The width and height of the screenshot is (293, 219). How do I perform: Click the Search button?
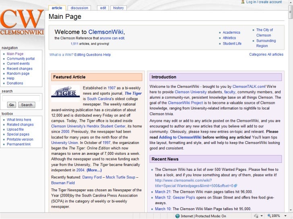coord(27,105)
